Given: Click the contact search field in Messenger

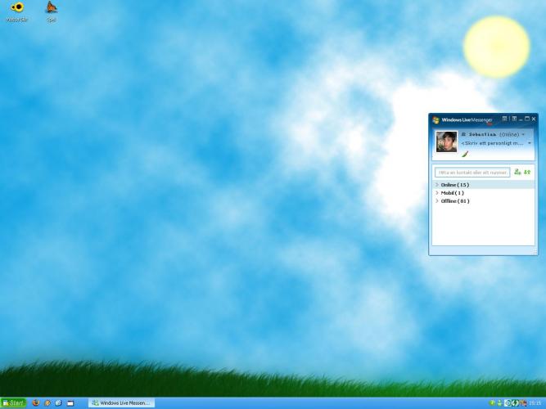Looking at the screenshot, I should (472, 173).
